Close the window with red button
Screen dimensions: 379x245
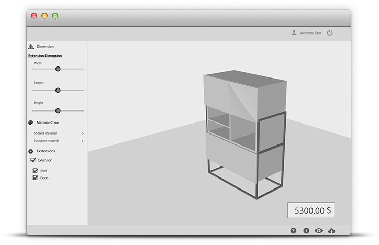click(x=34, y=16)
